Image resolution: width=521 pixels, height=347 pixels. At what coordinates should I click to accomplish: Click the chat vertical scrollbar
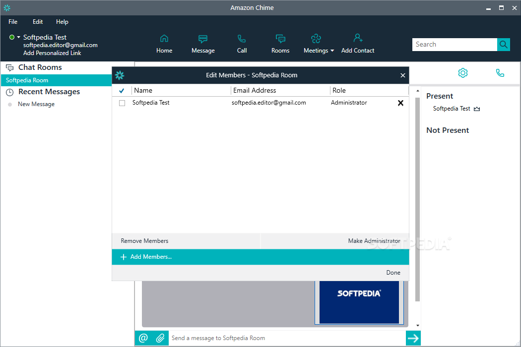coord(418,199)
